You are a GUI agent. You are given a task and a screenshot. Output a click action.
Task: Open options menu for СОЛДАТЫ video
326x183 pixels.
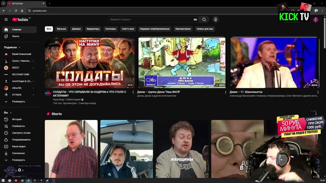click(x=133, y=92)
